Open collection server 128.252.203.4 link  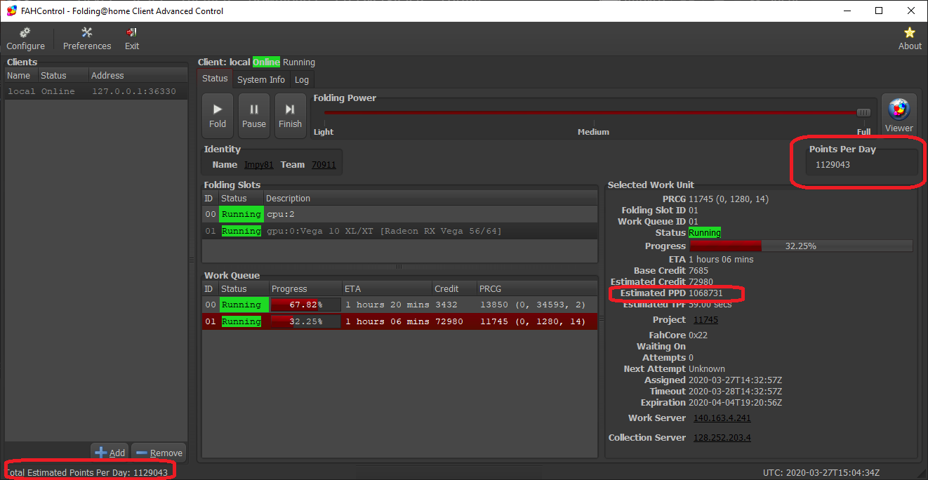point(722,438)
